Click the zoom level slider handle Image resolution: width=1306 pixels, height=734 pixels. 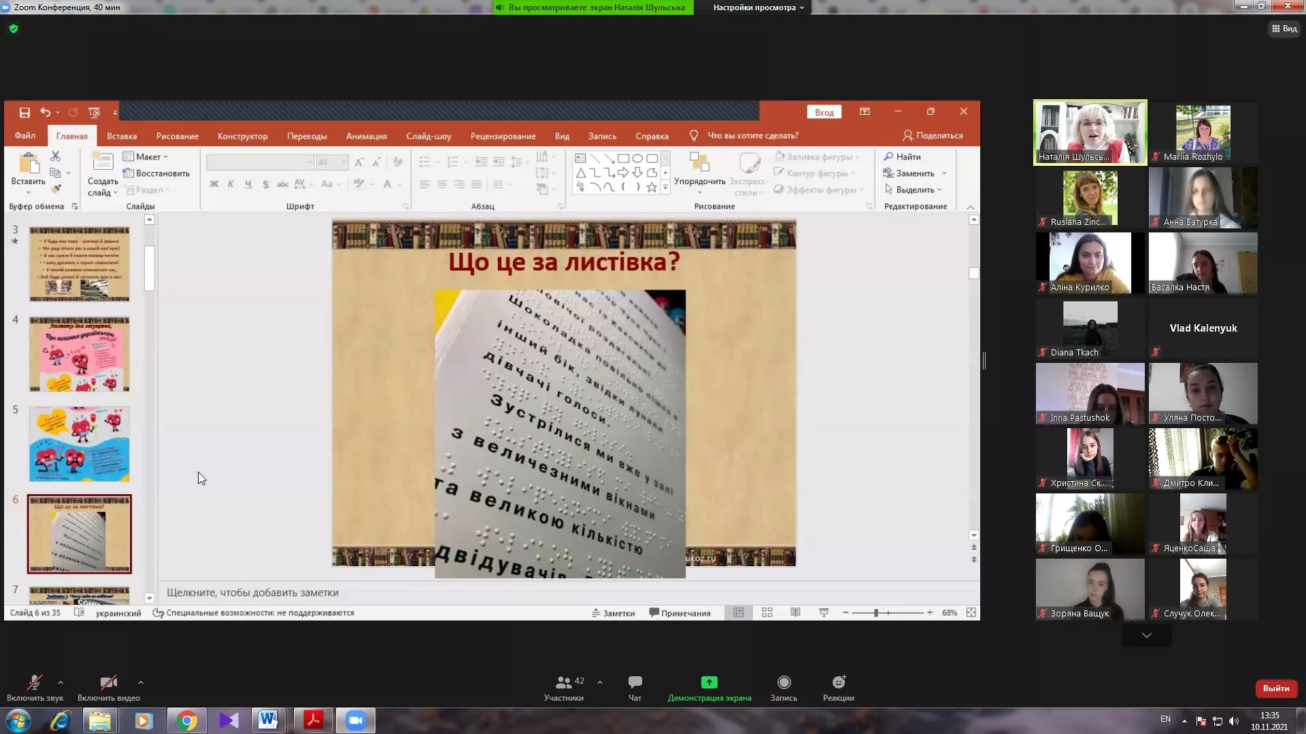tap(876, 613)
